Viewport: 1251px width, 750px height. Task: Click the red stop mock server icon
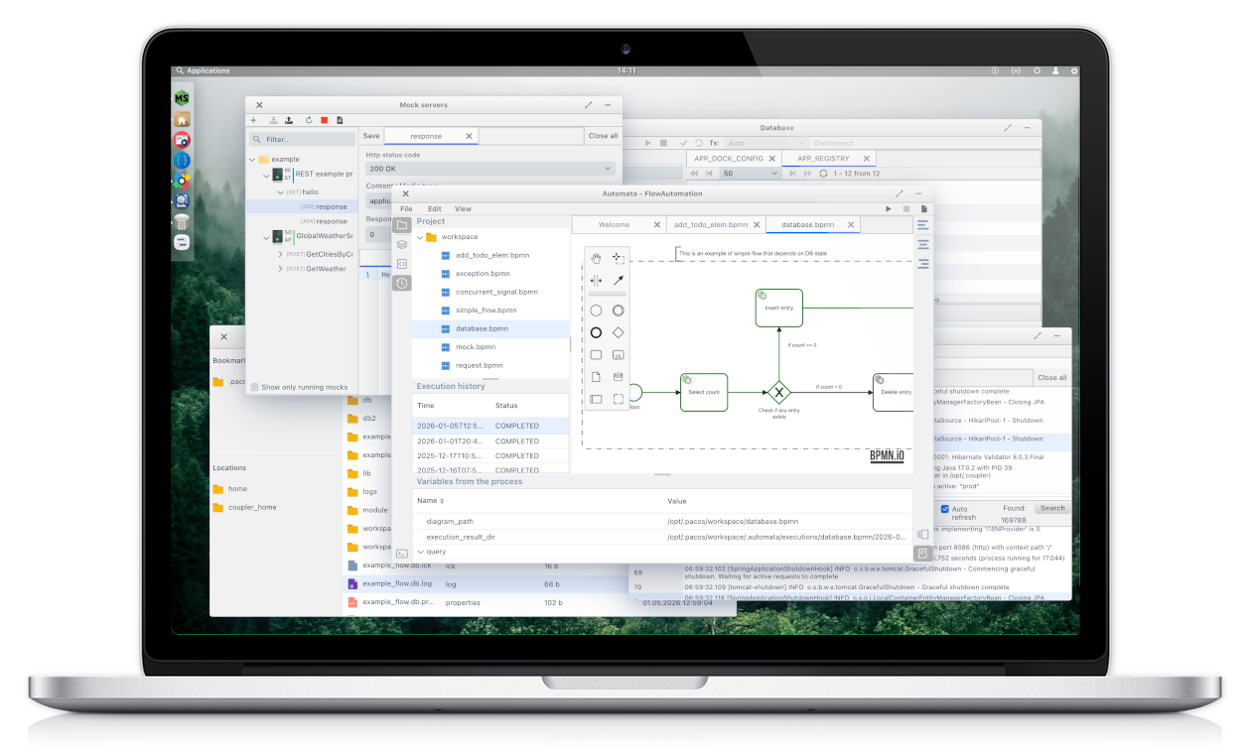coord(324,120)
